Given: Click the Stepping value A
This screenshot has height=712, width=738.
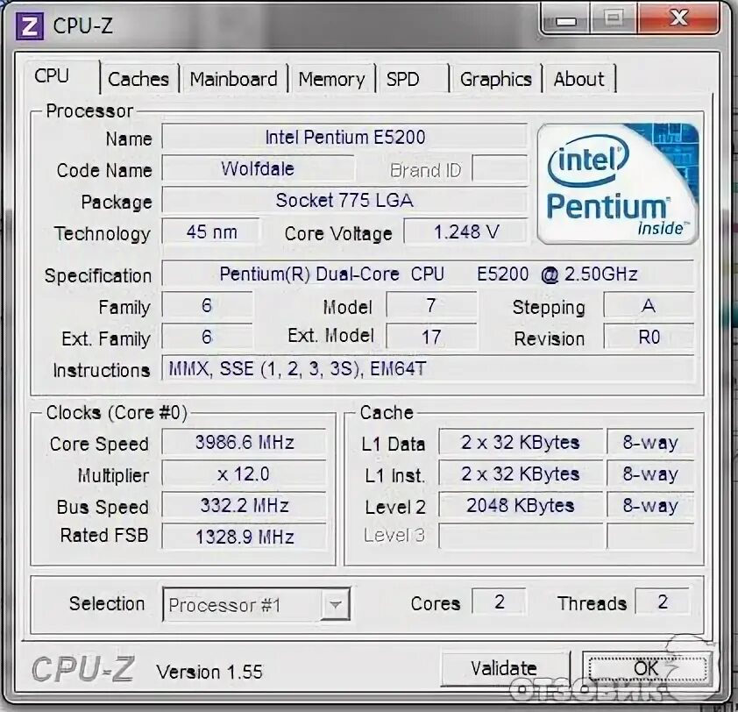Looking at the screenshot, I should point(649,306).
